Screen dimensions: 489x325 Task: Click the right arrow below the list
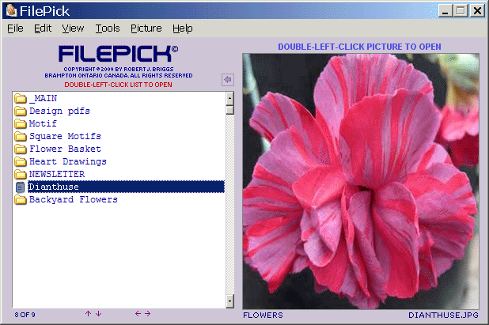(x=148, y=313)
